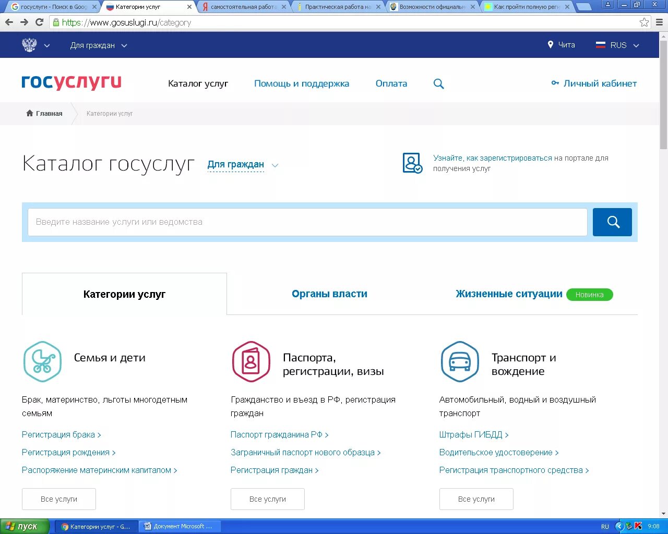
Task: Click the Транспорт и вождение car icon
Action: pyautogui.click(x=460, y=361)
